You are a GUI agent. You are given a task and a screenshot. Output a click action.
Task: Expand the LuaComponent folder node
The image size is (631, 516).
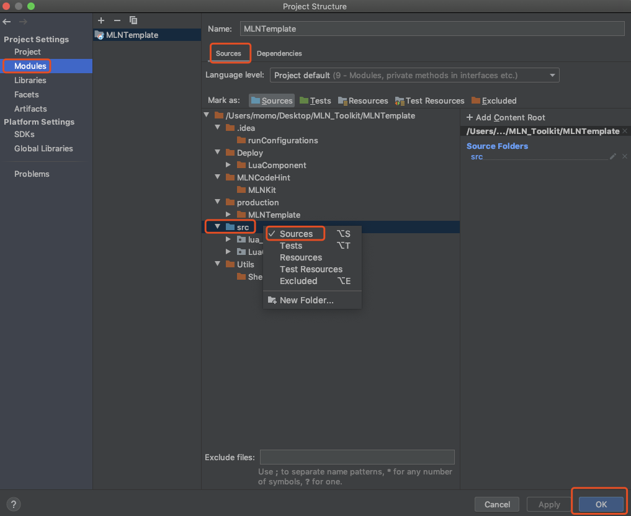229,165
